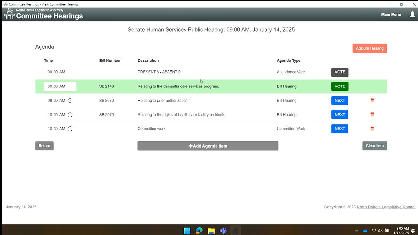Click Add Agenda Item

click(208, 146)
